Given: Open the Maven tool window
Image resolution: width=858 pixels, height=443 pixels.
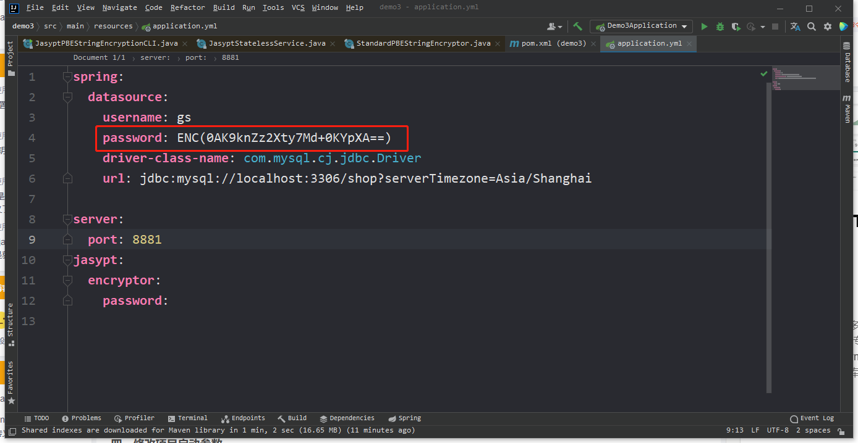Looking at the screenshot, I should (x=847, y=109).
